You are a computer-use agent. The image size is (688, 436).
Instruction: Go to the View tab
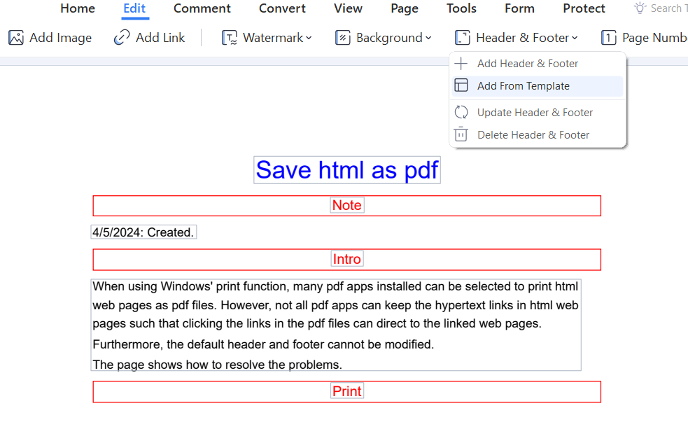click(x=348, y=8)
